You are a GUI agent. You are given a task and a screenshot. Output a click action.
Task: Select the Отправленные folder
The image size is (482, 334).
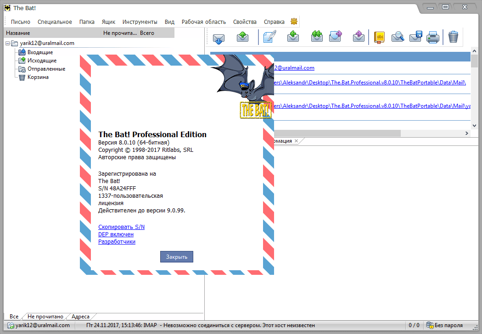(x=46, y=69)
